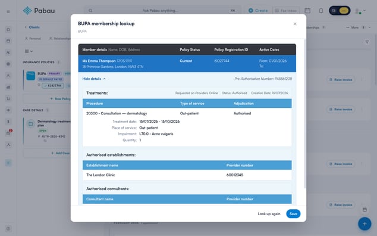This screenshot has height=236, width=377.
Task: Click the 20300 Consultation dermatology procedure
Action: pyautogui.click(x=117, y=113)
